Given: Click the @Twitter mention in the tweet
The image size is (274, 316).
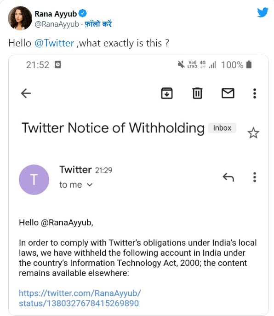Looking at the screenshot, I should click(x=54, y=43).
